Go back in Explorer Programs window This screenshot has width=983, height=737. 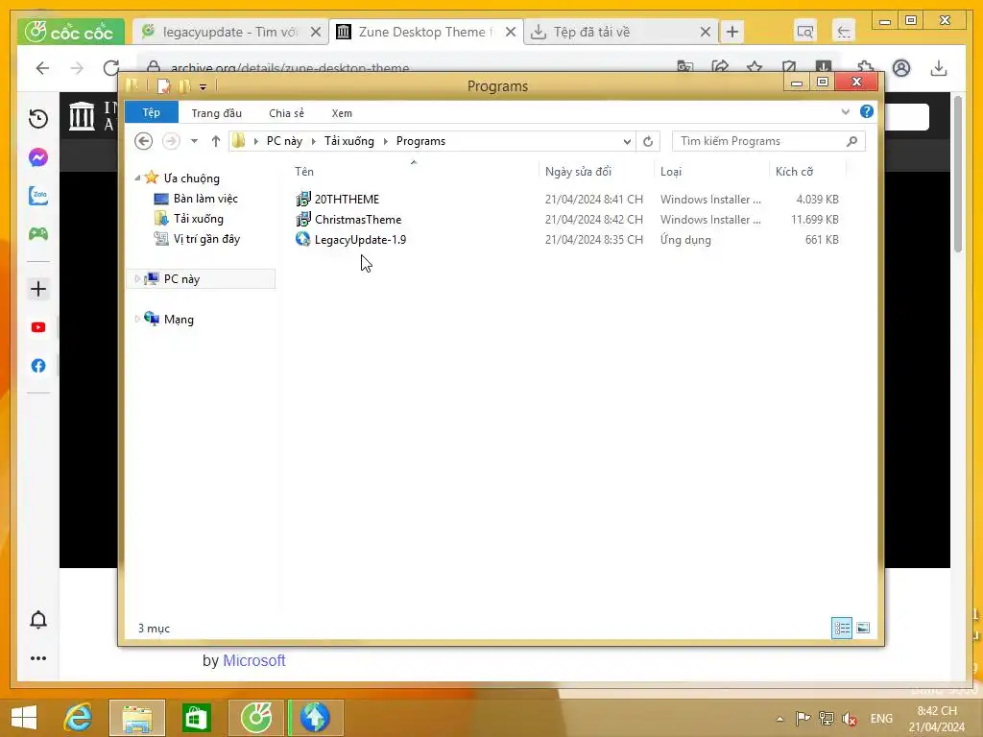pos(144,141)
